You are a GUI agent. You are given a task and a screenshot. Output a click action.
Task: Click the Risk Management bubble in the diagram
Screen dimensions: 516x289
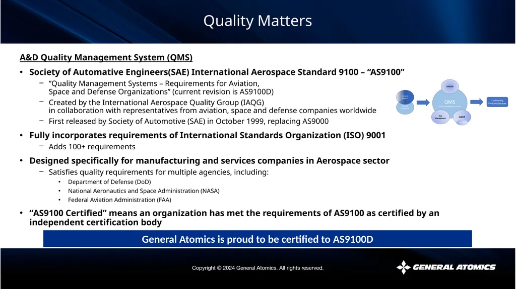(440, 117)
